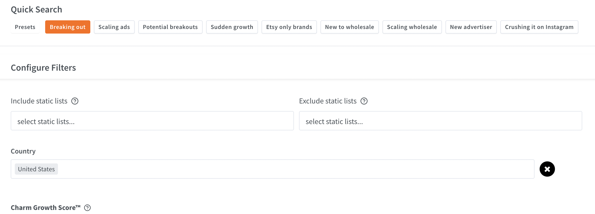Remove the Country filter with black X
595x214 pixels.
click(547, 169)
